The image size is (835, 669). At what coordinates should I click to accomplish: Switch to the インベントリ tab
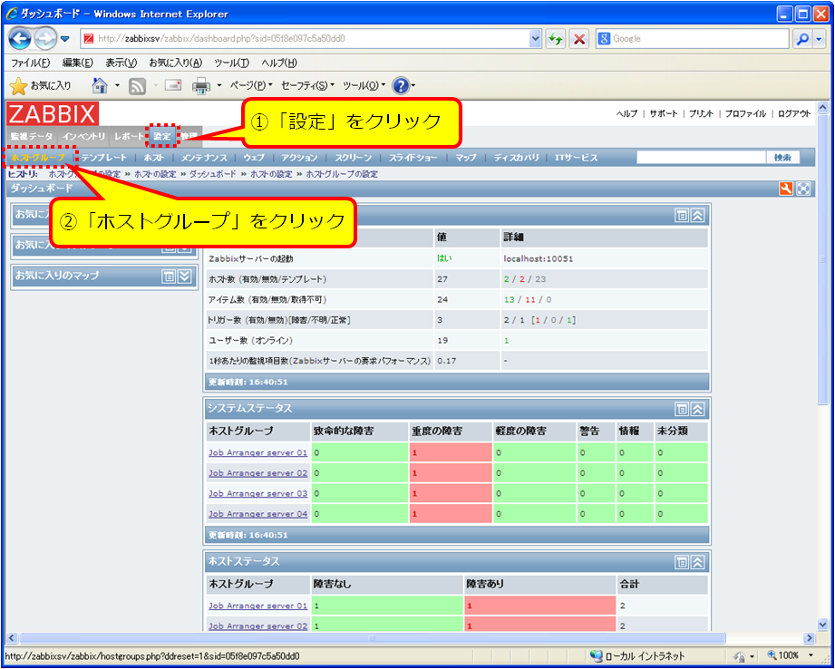click(83, 136)
